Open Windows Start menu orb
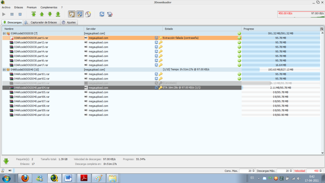Viewport: 325px width, 183px height. click(x=6, y=178)
